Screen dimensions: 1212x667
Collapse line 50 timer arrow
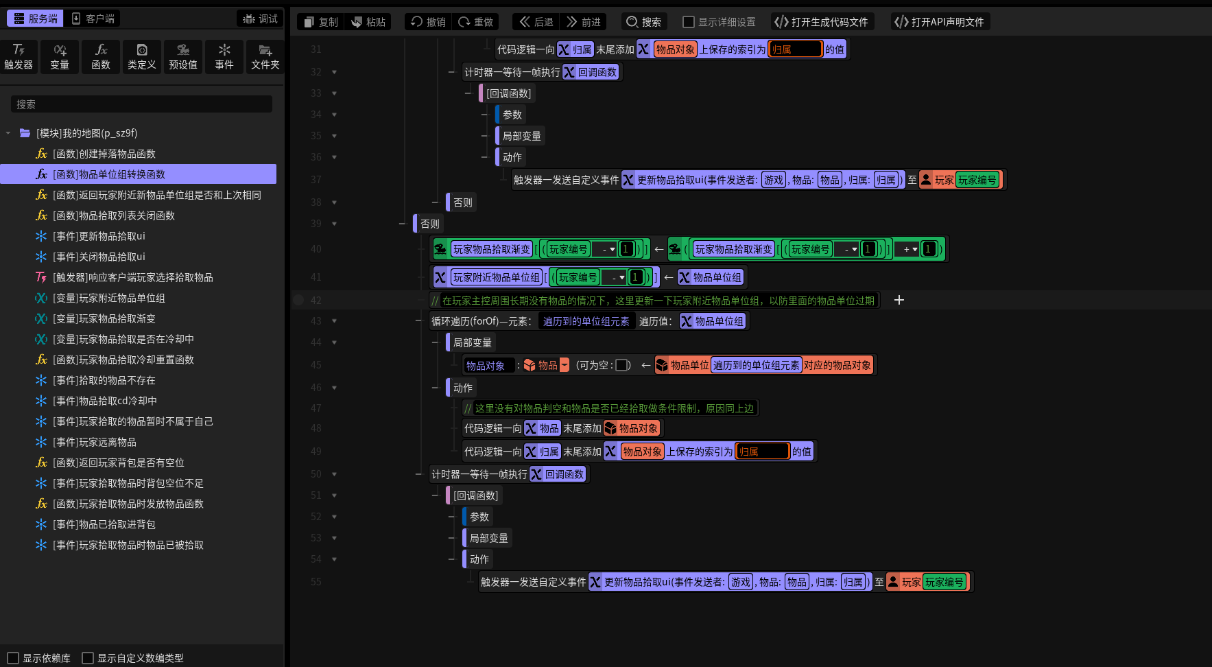point(335,474)
